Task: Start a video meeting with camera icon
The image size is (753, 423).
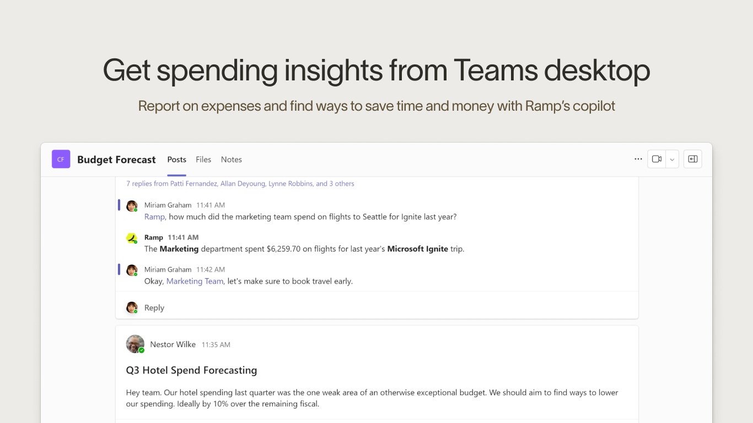Action: coord(657,159)
